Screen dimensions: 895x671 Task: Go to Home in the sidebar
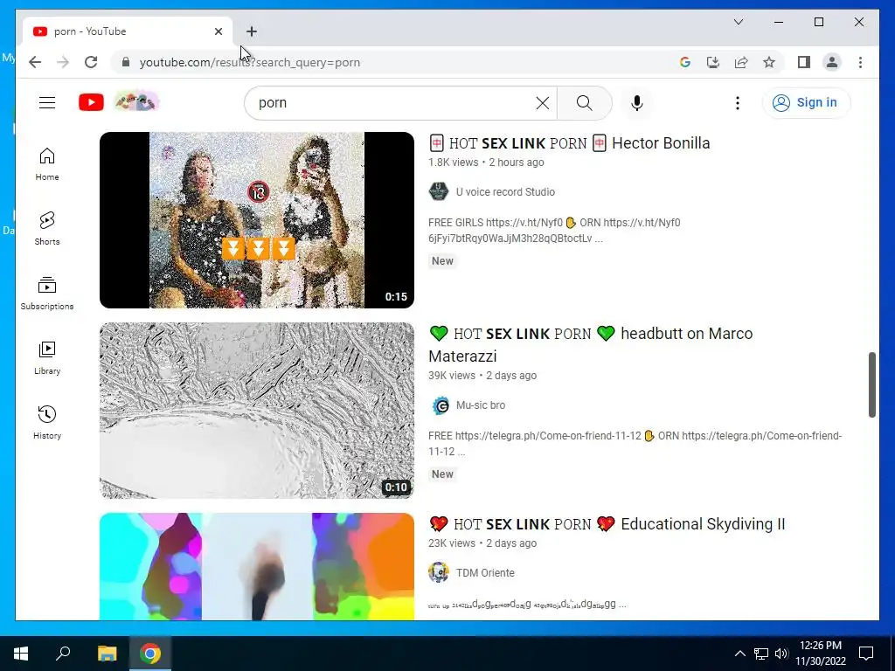pyautogui.click(x=47, y=164)
